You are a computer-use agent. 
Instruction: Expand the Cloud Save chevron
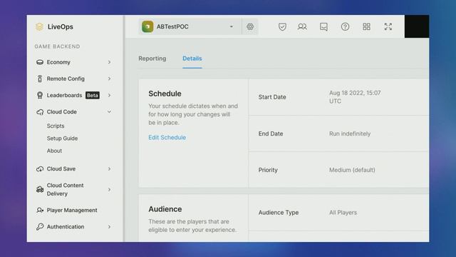(109, 168)
